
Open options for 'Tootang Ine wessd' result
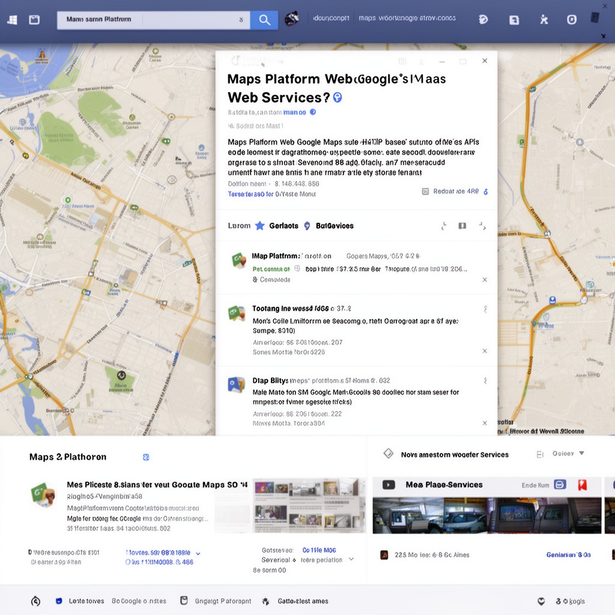(x=485, y=309)
